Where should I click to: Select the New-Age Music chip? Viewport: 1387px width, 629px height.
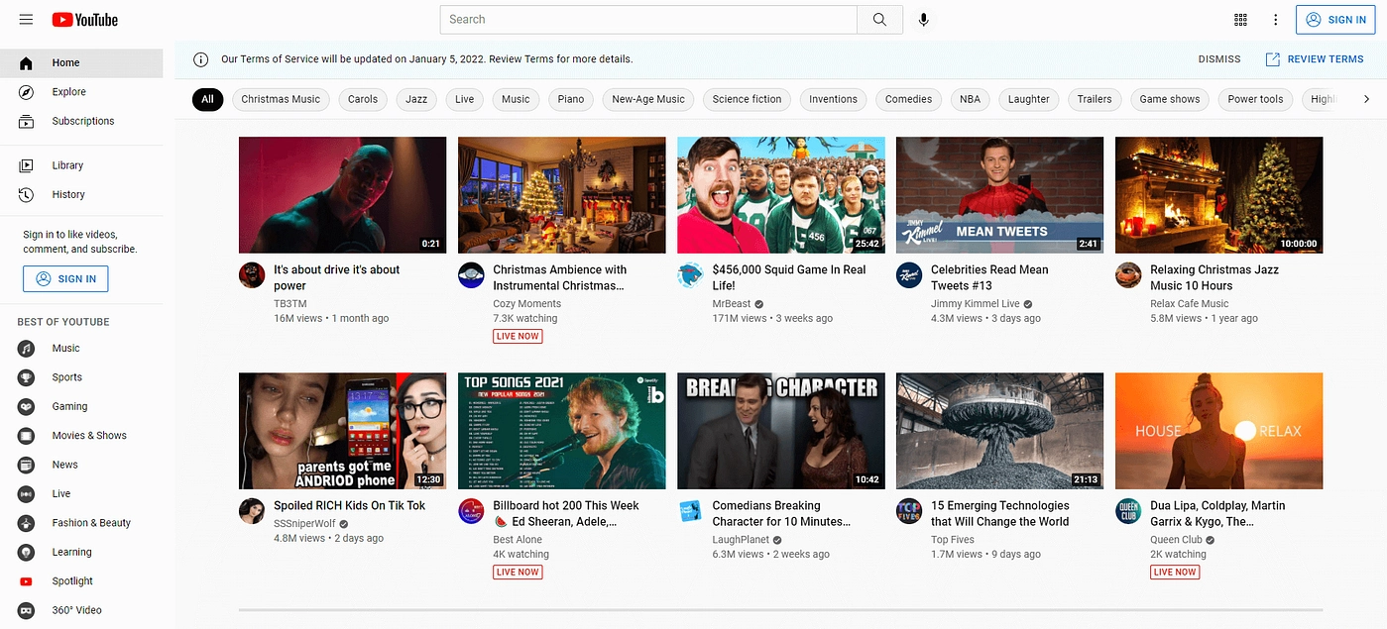648,99
